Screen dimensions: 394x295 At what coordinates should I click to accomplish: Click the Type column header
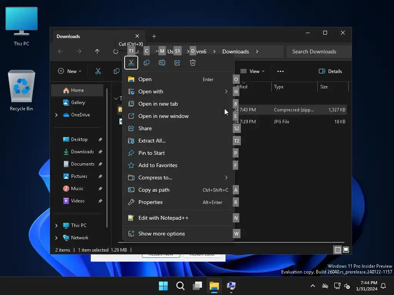point(294,87)
